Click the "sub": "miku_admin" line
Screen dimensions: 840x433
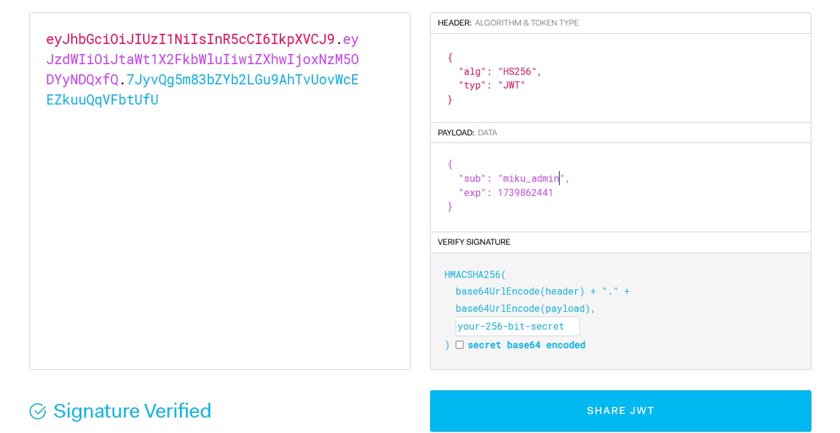click(x=514, y=178)
